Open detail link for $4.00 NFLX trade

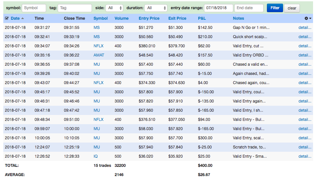coord(305,83)
